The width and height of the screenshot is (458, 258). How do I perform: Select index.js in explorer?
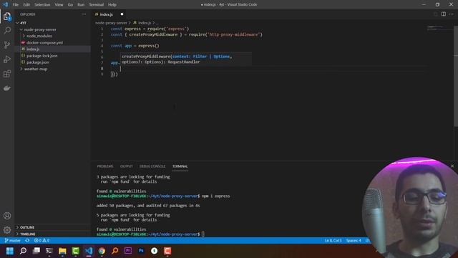[33, 49]
